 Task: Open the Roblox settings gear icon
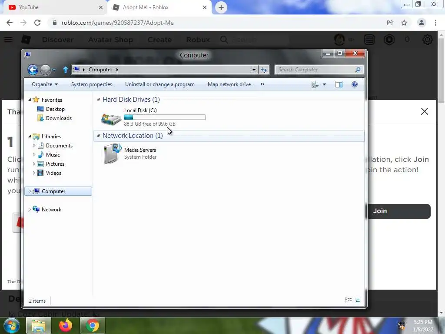pyautogui.click(x=428, y=40)
